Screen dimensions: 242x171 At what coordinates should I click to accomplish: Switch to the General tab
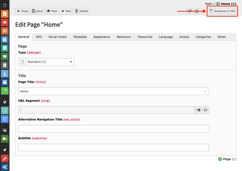pos(24,37)
